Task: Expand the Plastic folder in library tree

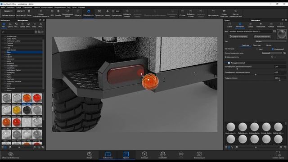Action: coord(5,77)
